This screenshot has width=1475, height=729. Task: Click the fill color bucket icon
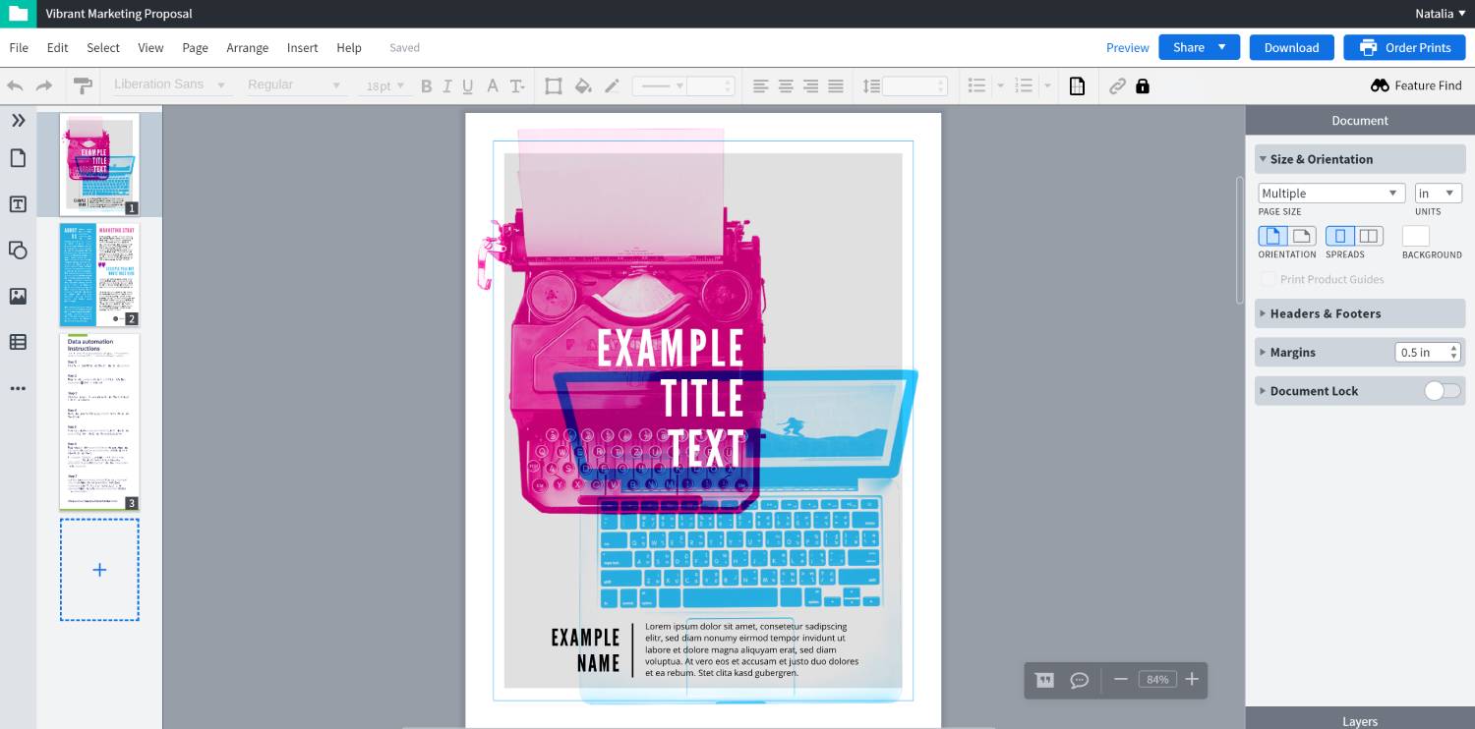pyautogui.click(x=583, y=86)
